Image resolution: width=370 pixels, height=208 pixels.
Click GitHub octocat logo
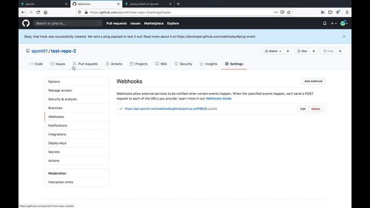click(x=26, y=23)
